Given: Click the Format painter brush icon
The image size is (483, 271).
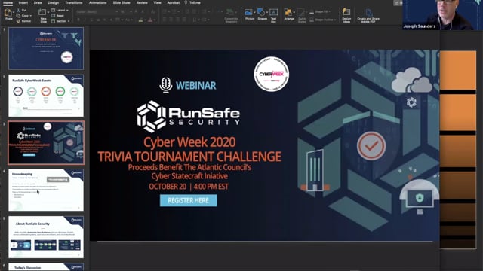Looking at the screenshot, I should click(x=18, y=21).
